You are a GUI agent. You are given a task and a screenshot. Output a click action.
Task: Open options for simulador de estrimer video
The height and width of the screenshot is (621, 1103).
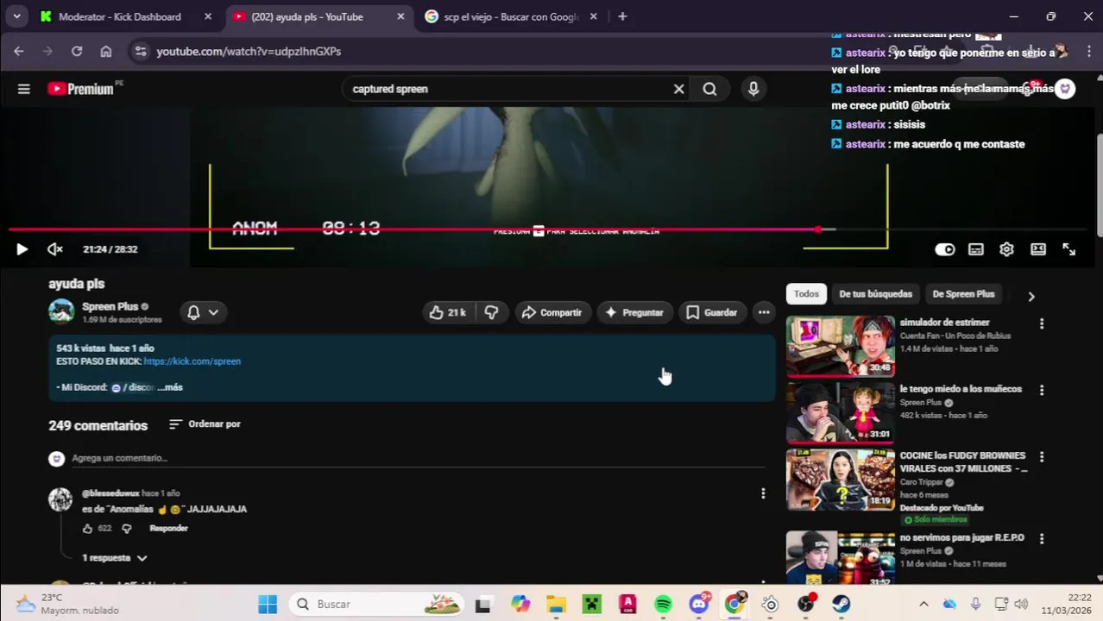tap(1042, 323)
